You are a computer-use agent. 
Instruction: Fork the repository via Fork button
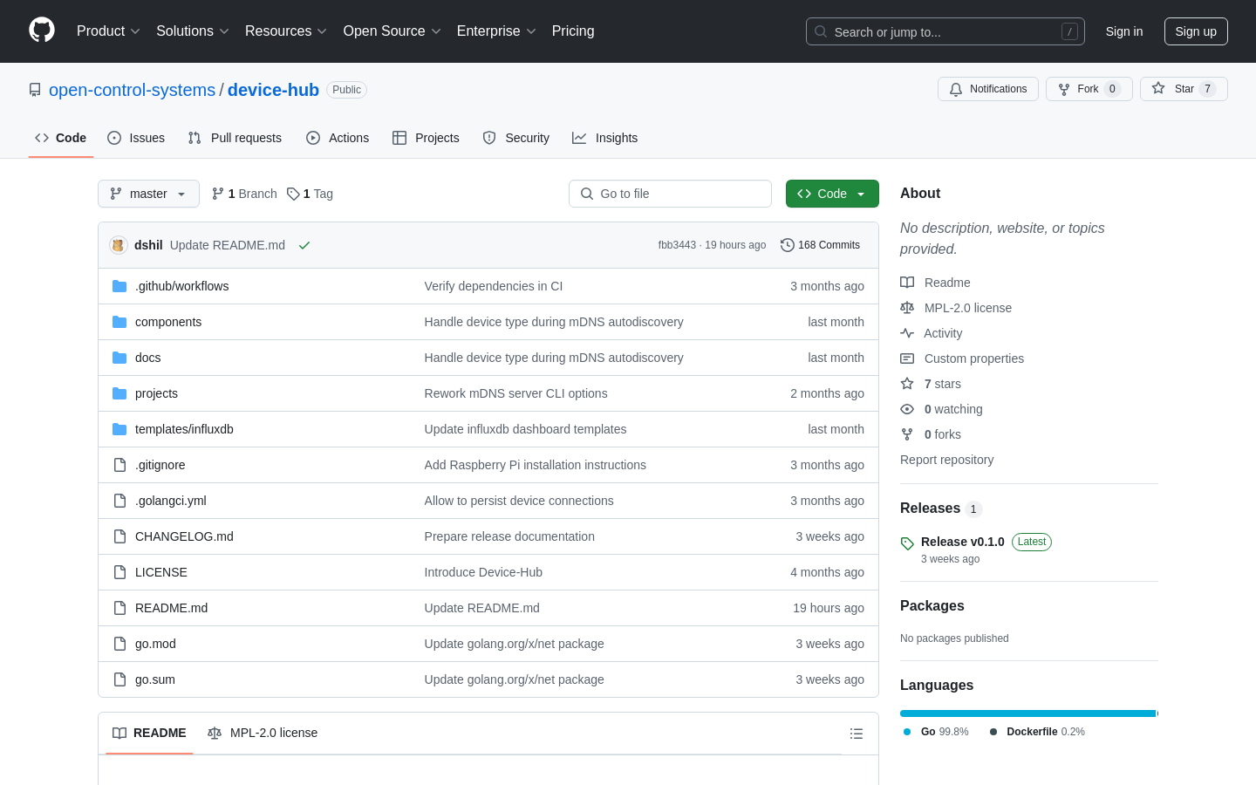[x=1089, y=89]
